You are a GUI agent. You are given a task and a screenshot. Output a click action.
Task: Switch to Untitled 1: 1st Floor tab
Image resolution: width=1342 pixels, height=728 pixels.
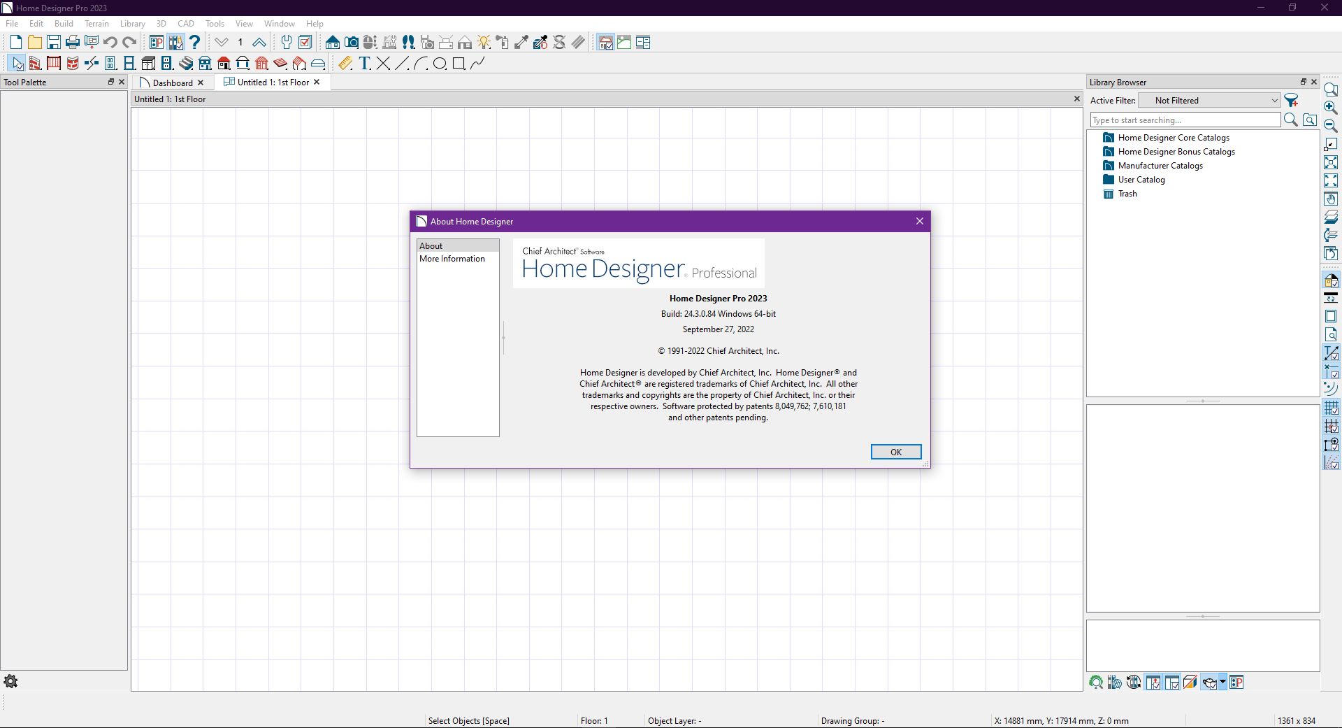point(273,83)
